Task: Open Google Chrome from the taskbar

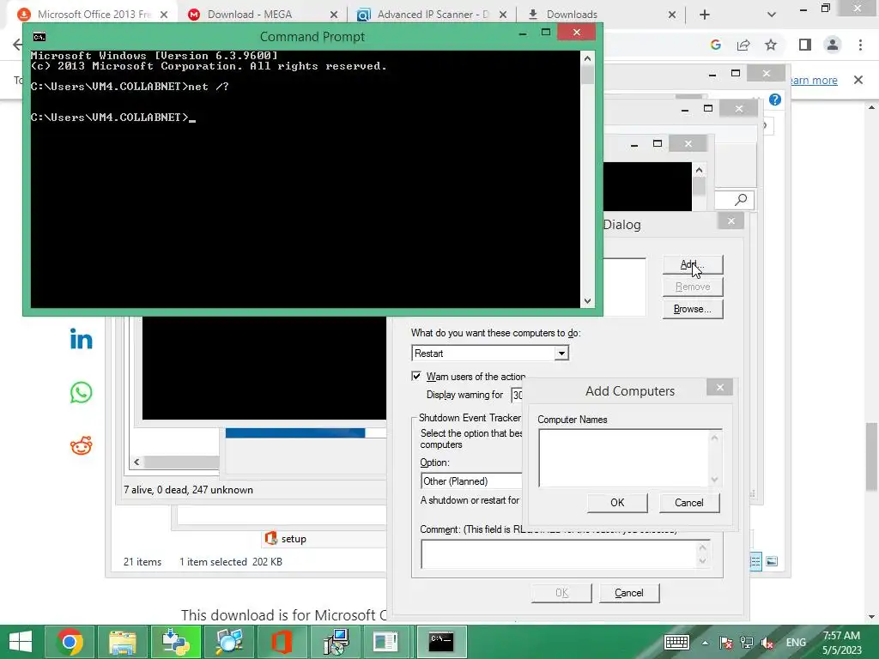Action: click(70, 642)
